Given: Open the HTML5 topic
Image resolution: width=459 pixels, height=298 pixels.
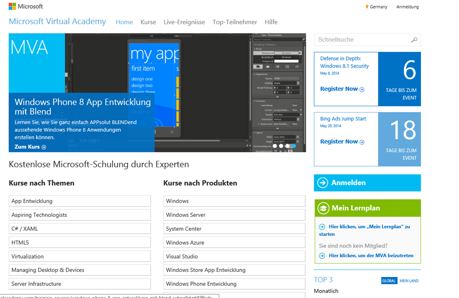Looking at the screenshot, I should (80, 242).
